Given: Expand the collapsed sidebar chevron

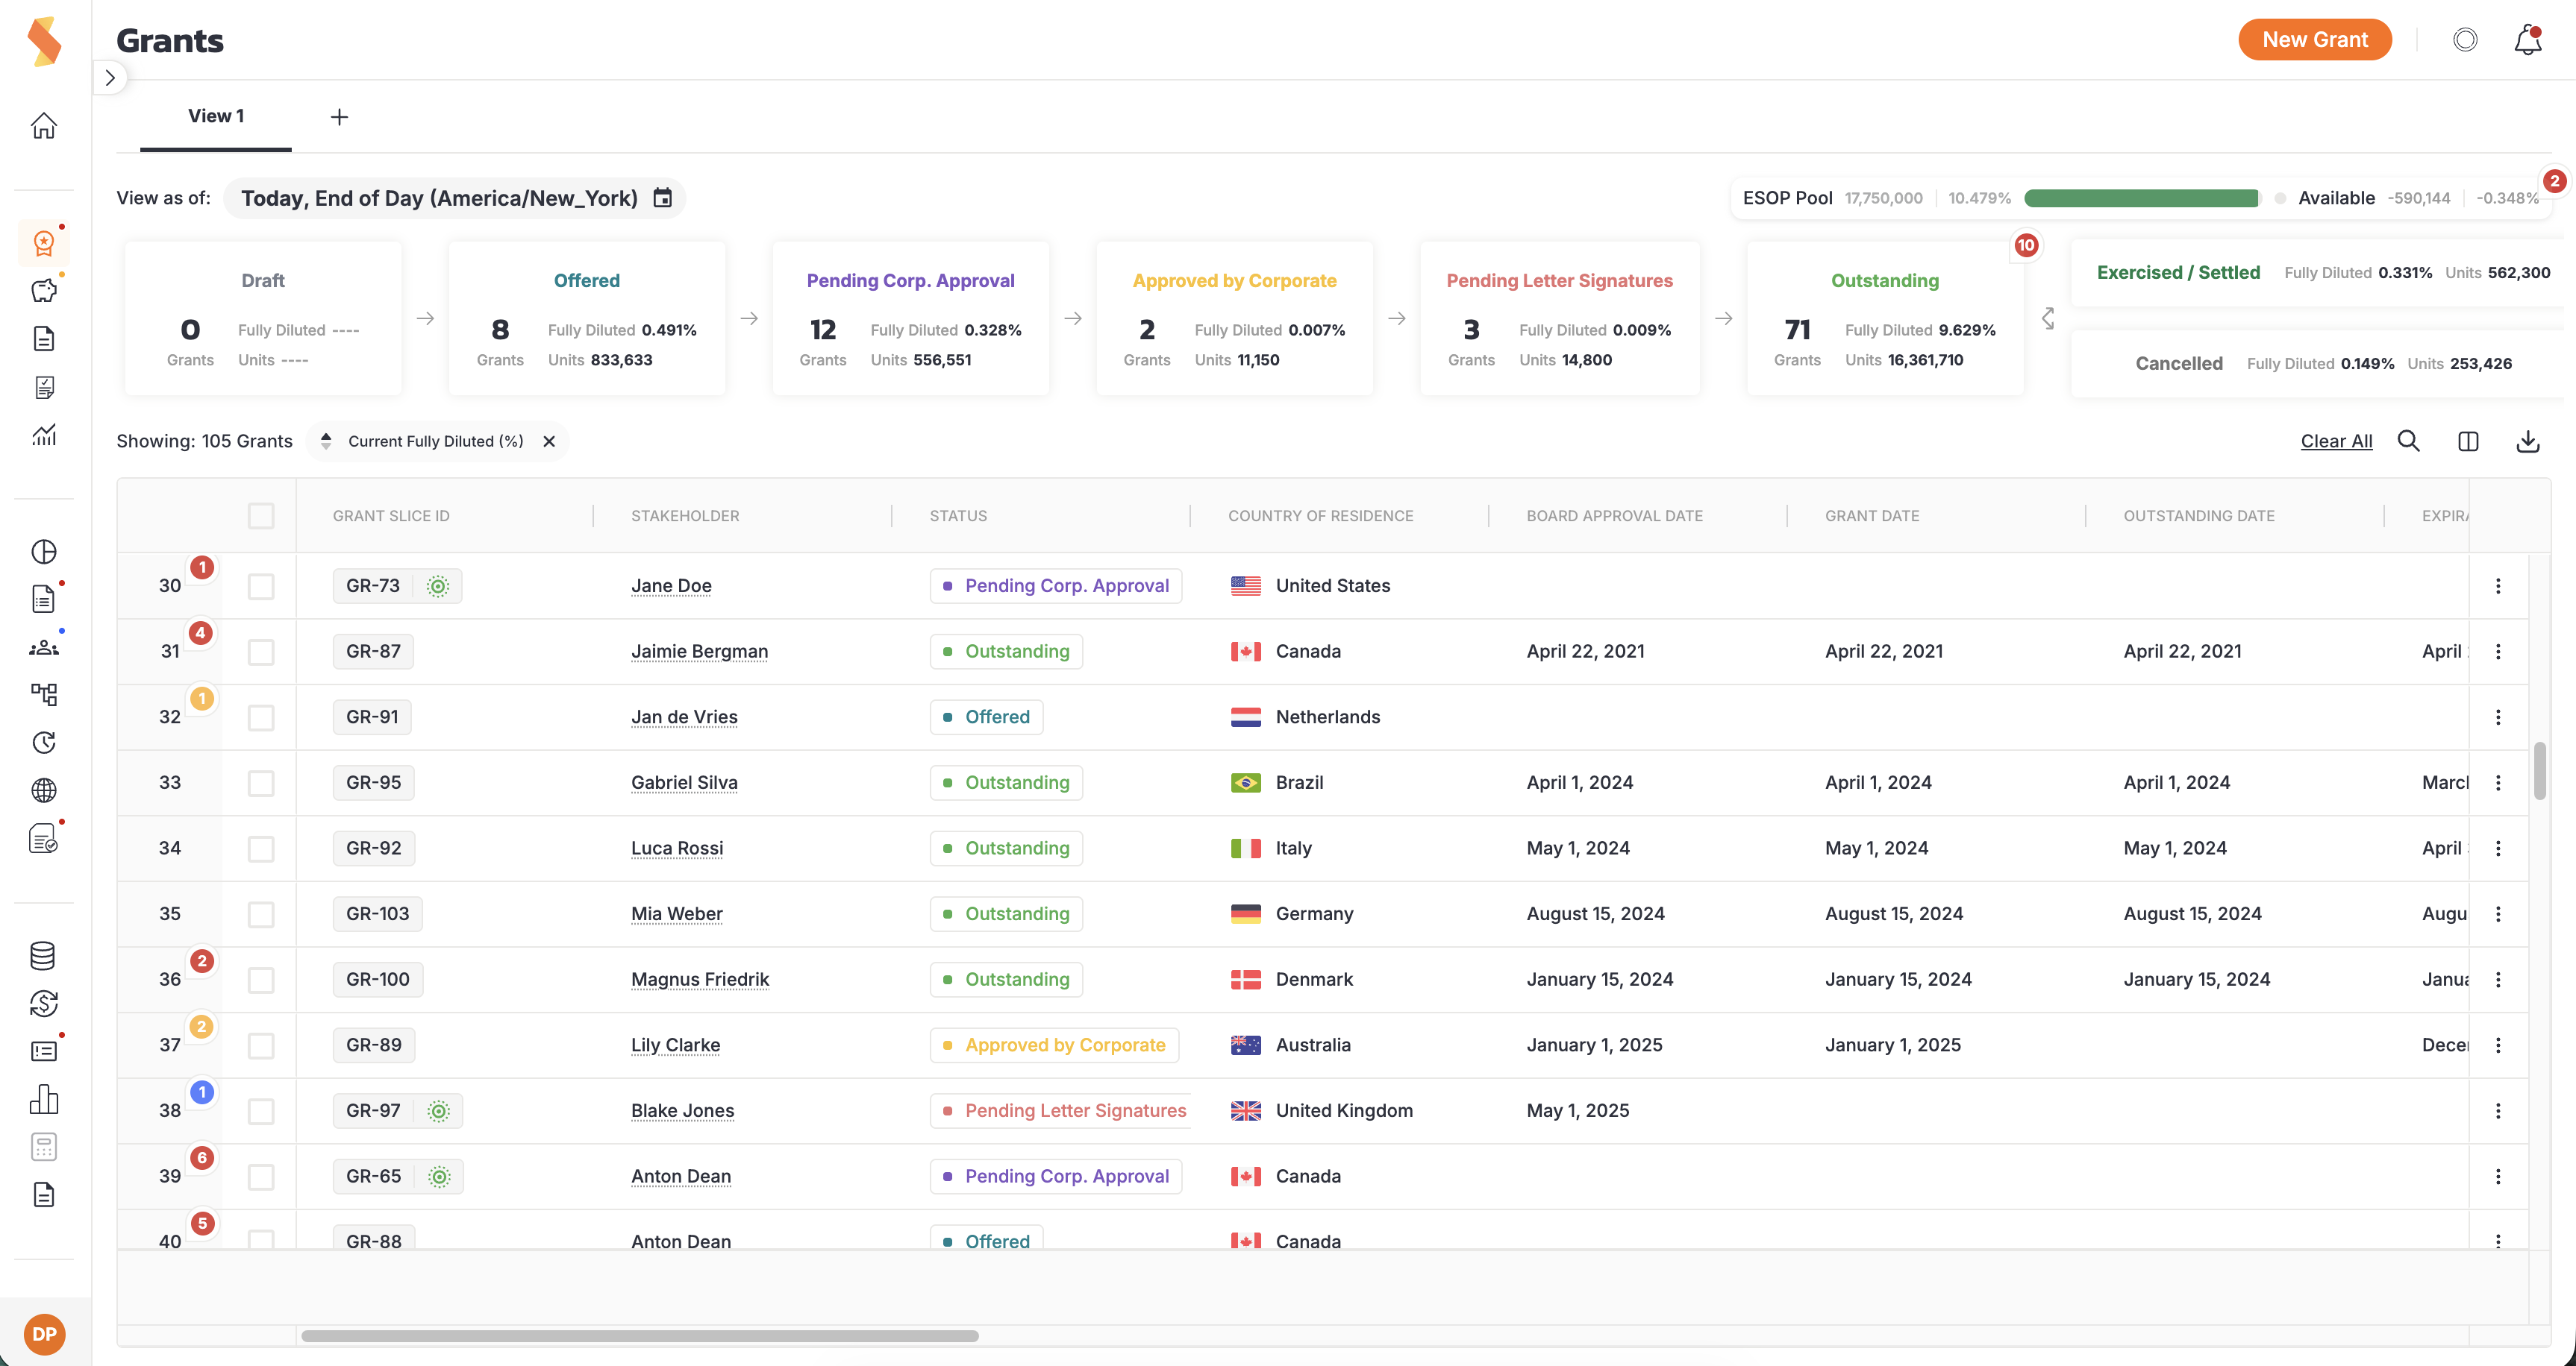Looking at the screenshot, I should [x=110, y=78].
